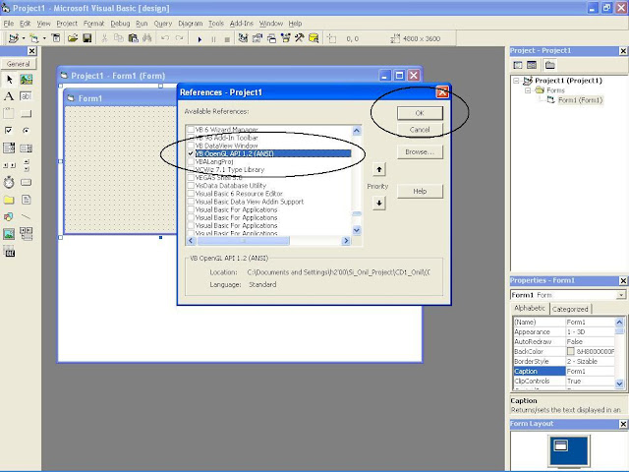This screenshot has height=472, width=629.
Task: Click the View Object icon in Project panel
Action: click(x=532, y=65)
